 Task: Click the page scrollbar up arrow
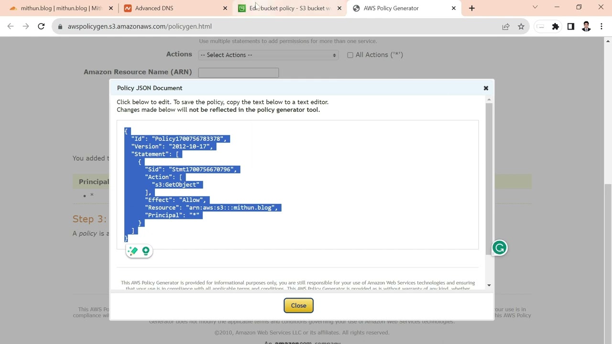click(x=608, y=41)
